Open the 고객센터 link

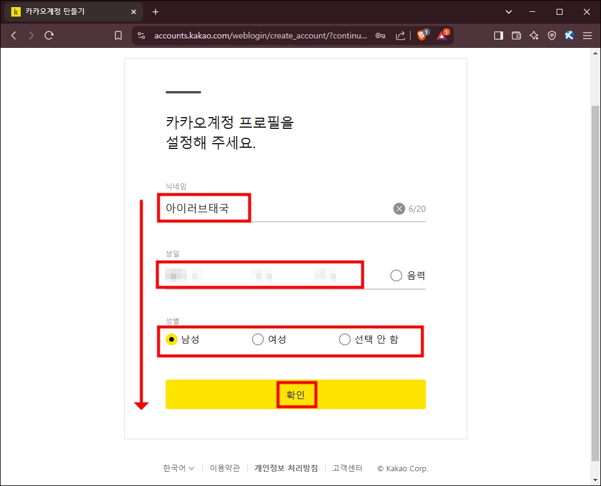pyautogui.click(x=347, y=468)
